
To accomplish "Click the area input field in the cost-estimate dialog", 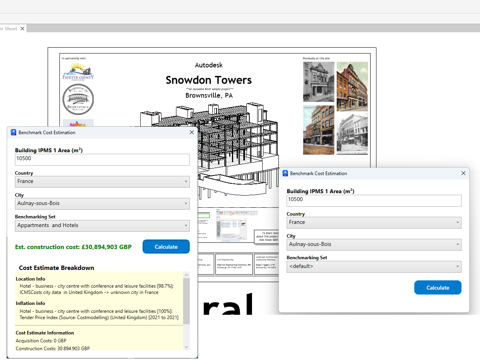I will (x=102, y=159).
